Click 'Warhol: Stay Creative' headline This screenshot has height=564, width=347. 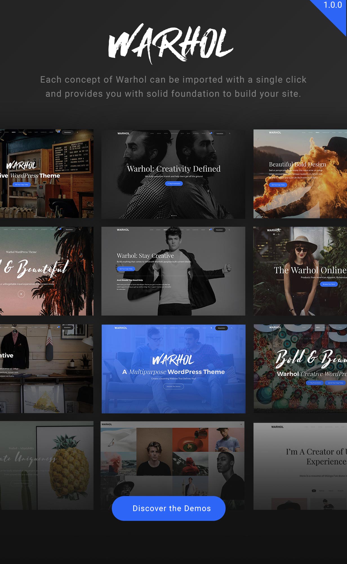coord(145,255)
